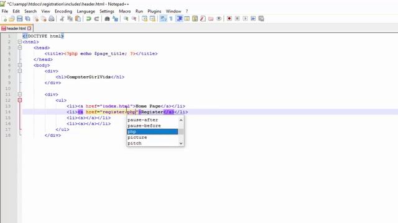Click the Save All toolbar icon
This screenshot has height=223, width=398.
coord(27,19)
